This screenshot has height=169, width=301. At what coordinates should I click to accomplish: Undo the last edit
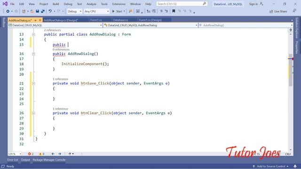coord(50,11)
